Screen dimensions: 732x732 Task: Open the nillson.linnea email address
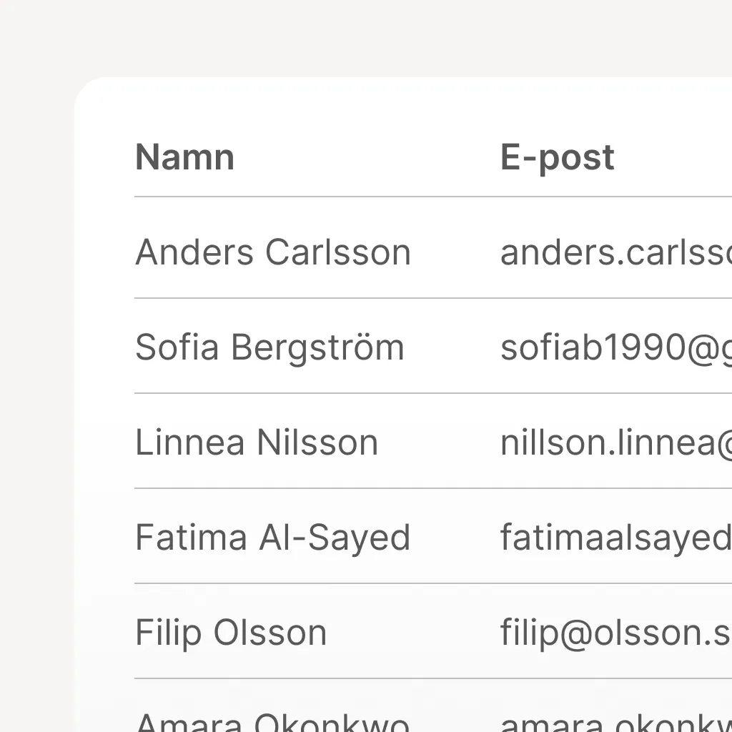click(x=615, y=442)
